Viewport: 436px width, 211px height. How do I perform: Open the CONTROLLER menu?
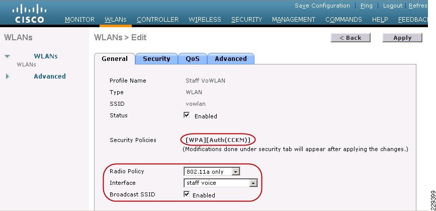click(158, 20)
